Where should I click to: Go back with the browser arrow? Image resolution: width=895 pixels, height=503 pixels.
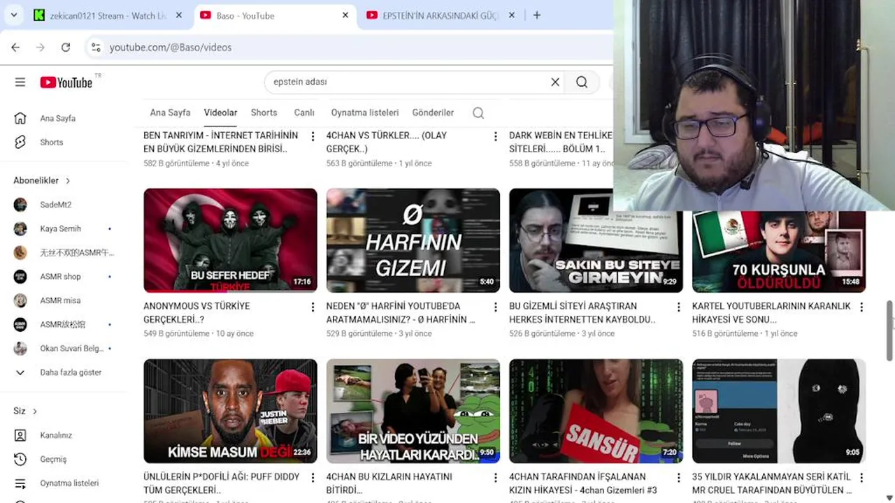point(15,48)
